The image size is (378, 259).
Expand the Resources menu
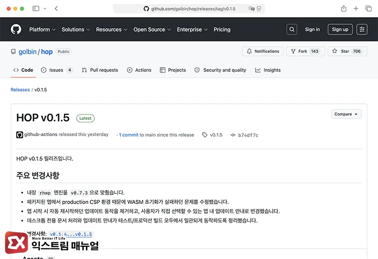[111, 29]
